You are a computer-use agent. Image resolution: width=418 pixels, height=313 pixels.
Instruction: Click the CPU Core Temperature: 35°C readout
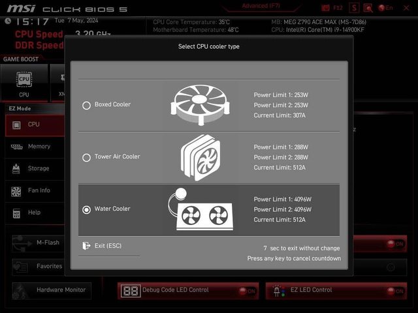(x=191, y=22)
